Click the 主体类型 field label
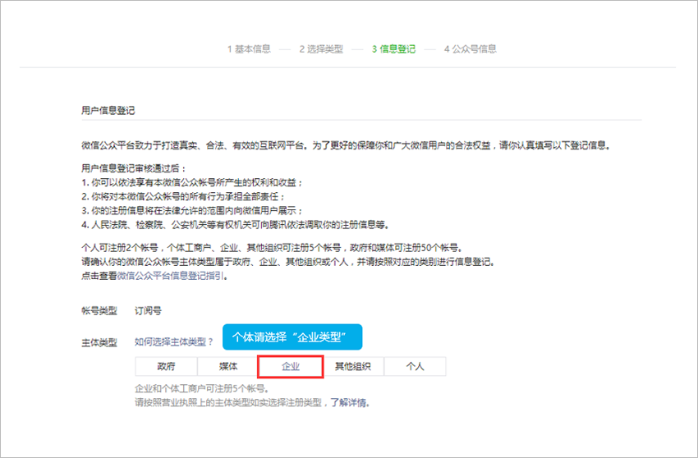The height and width of the screenshot is (458, 698). pos(99,341)
